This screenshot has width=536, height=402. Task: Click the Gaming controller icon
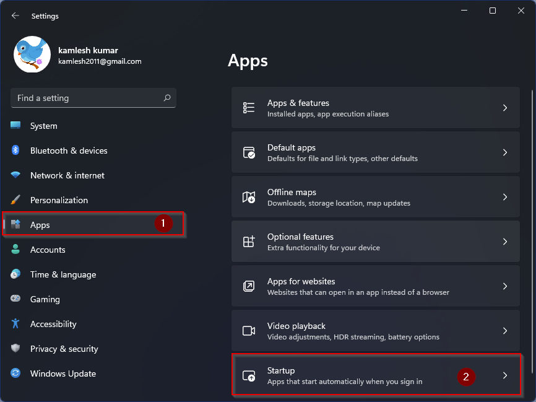pyautogui.click(x=16, y=299)
